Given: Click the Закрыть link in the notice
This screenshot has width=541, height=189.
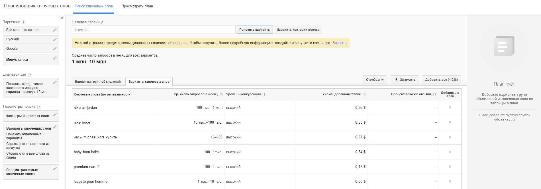Looking at the screenshot, I should [x=339, y=43].
